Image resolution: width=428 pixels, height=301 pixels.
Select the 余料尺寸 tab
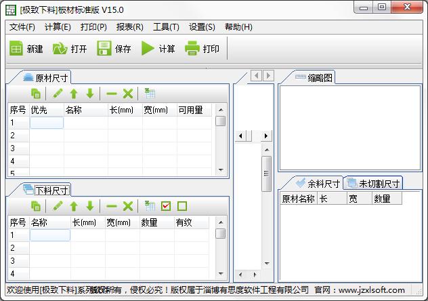pos(318,183)
